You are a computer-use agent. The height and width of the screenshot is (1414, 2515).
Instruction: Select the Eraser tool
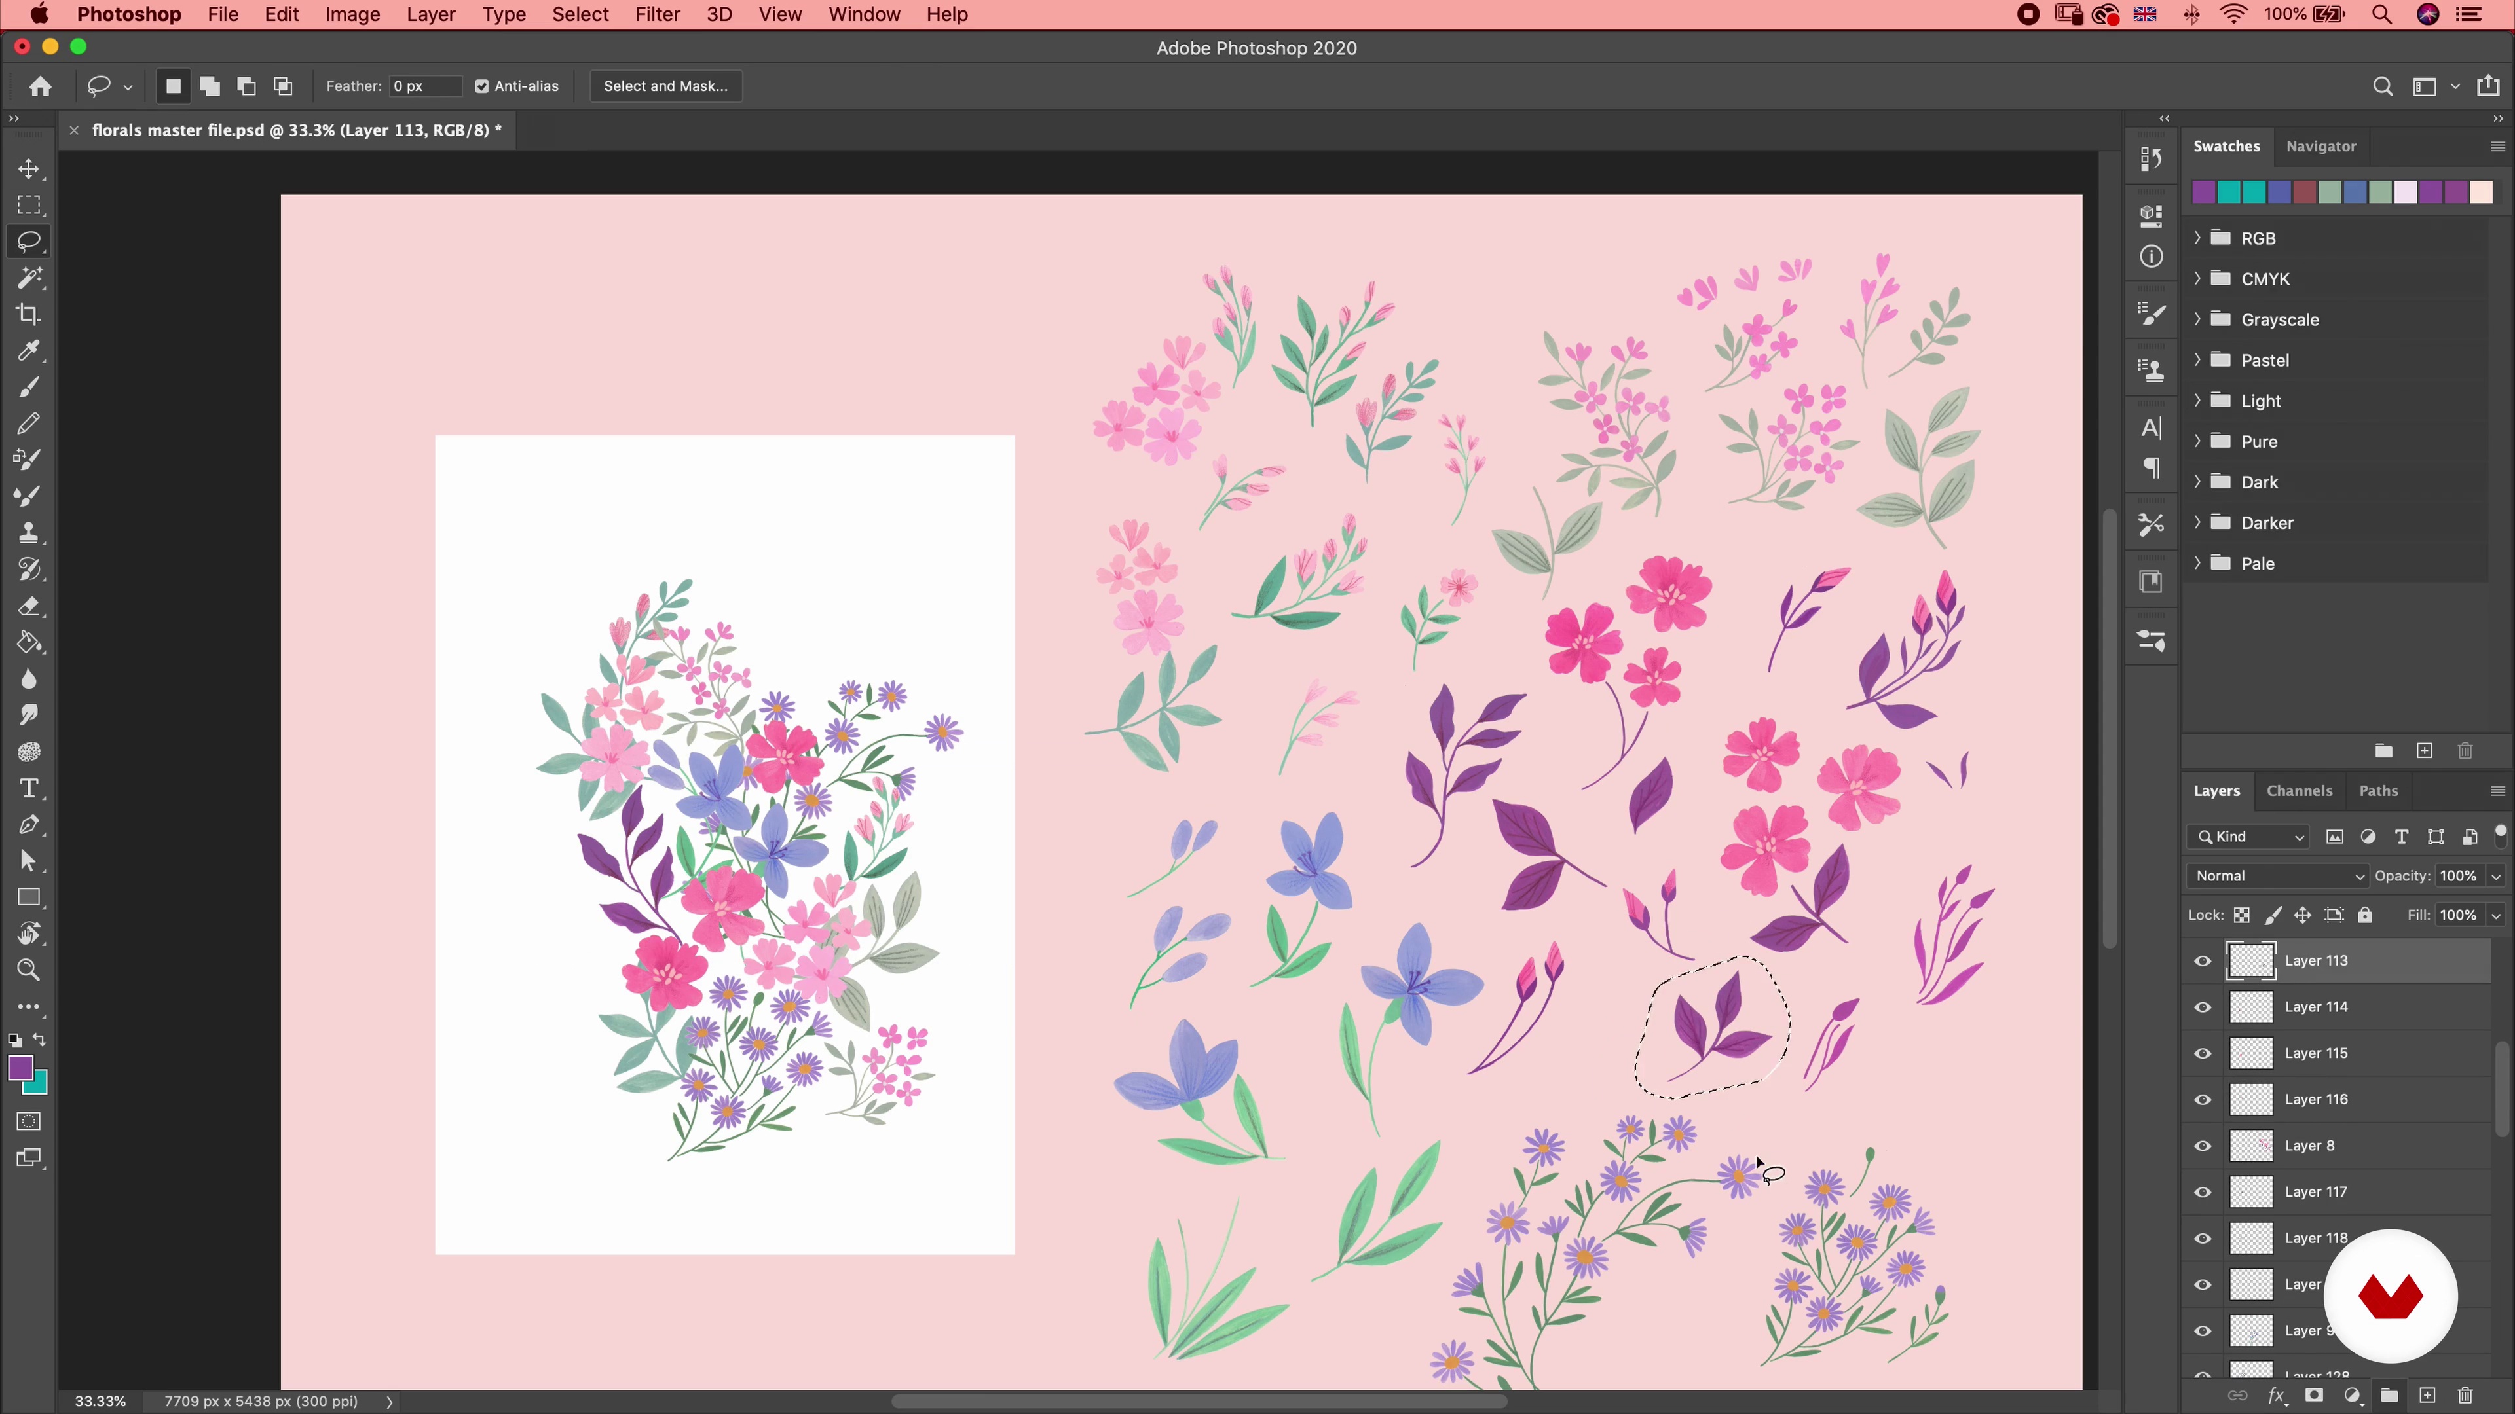[x=28, y=606]
